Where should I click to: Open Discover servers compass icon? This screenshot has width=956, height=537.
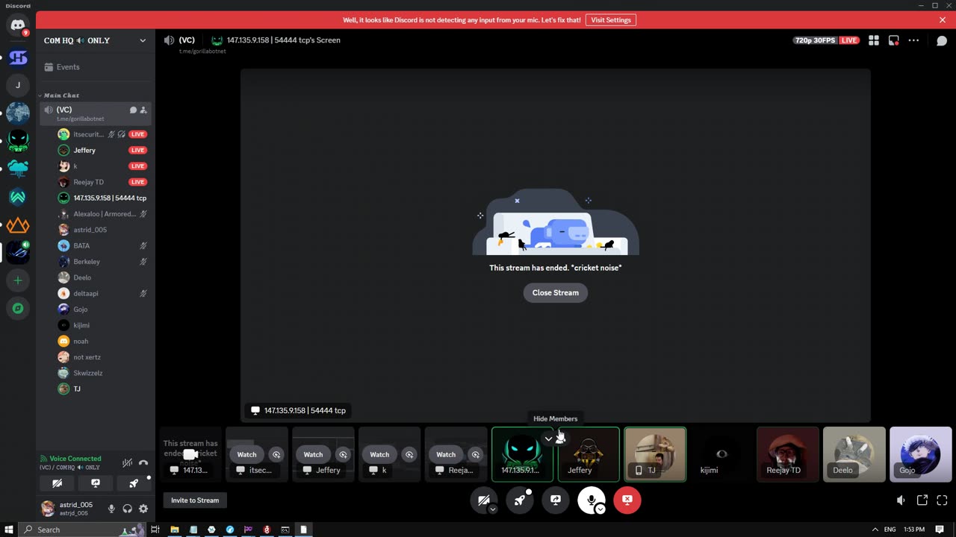pyautogui.click(x=18, y=308)
